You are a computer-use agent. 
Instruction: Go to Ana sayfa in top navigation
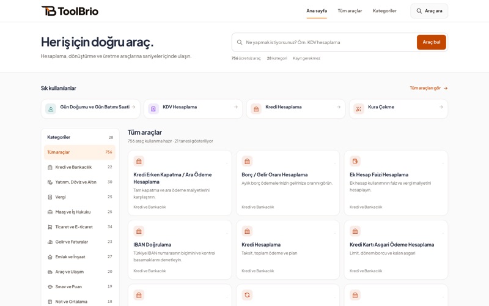pyautogui.click(x=317, y=10)
